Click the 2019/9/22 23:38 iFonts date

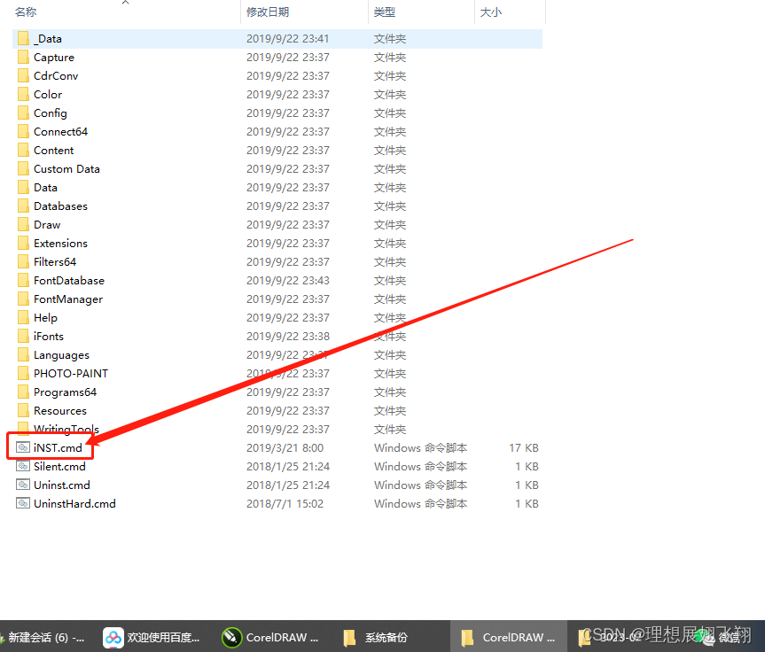coord(288,336)
